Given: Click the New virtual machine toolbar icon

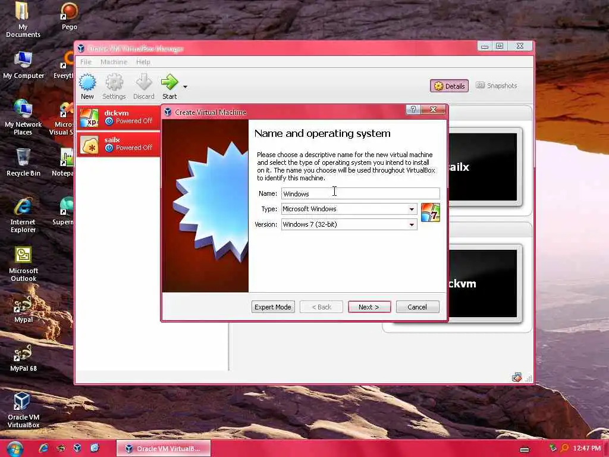Looking at the screenshot, I should 87,86.
